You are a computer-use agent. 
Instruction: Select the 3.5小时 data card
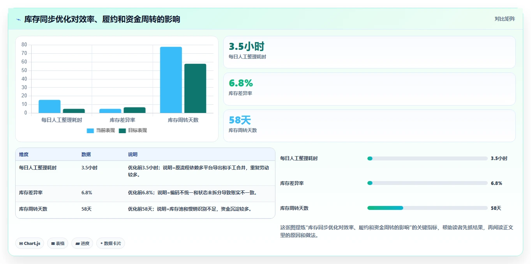click(369, 52)
